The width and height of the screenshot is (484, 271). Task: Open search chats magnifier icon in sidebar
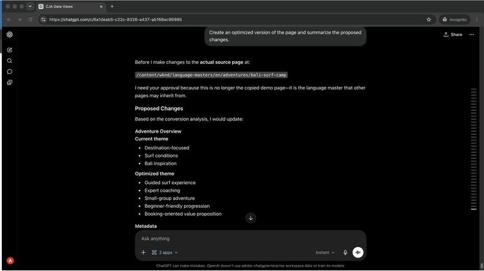click(x=10, y=61)
